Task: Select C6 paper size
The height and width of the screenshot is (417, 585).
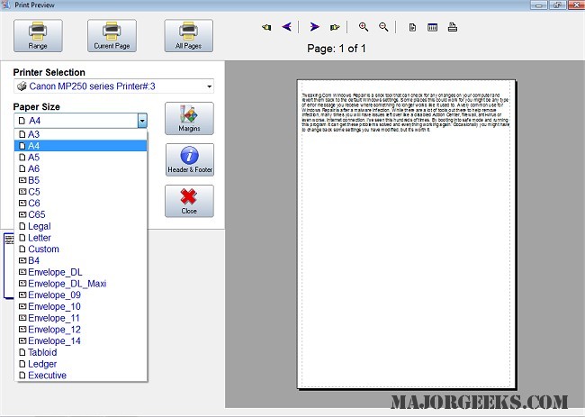Action: (x=81, y=204)
